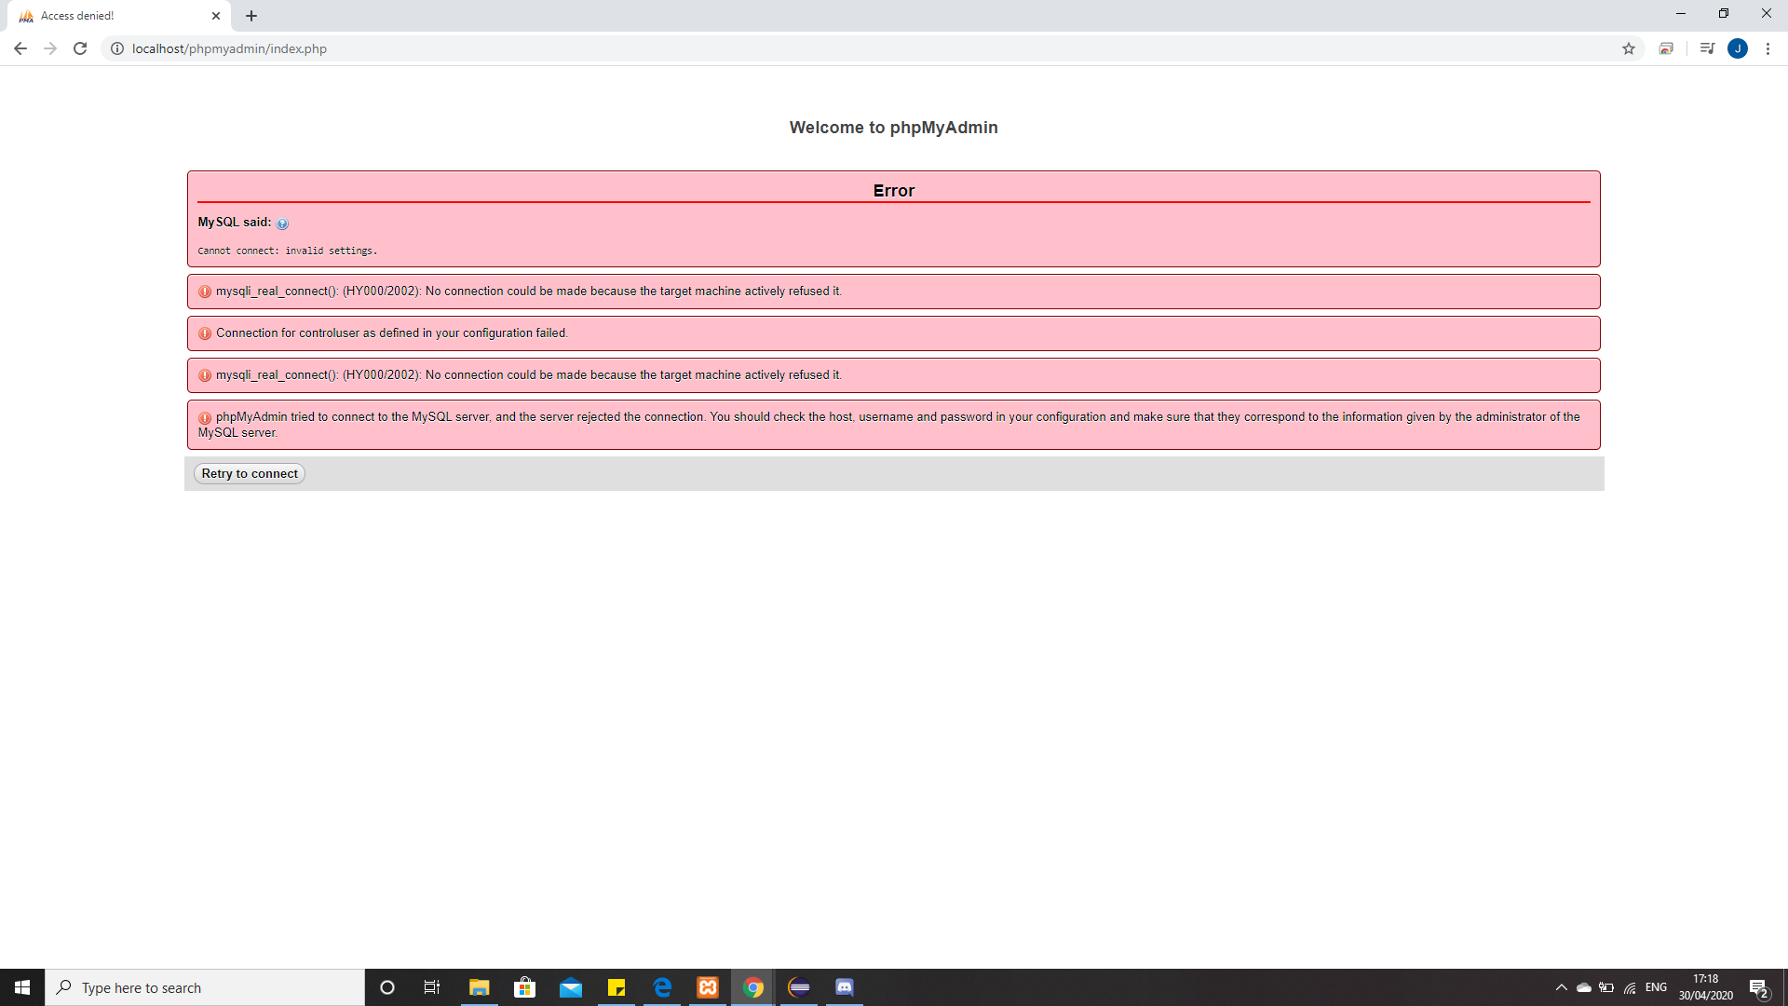View site information icon in address bar
Screen dimensions: 1788x1006
(117, 48)
